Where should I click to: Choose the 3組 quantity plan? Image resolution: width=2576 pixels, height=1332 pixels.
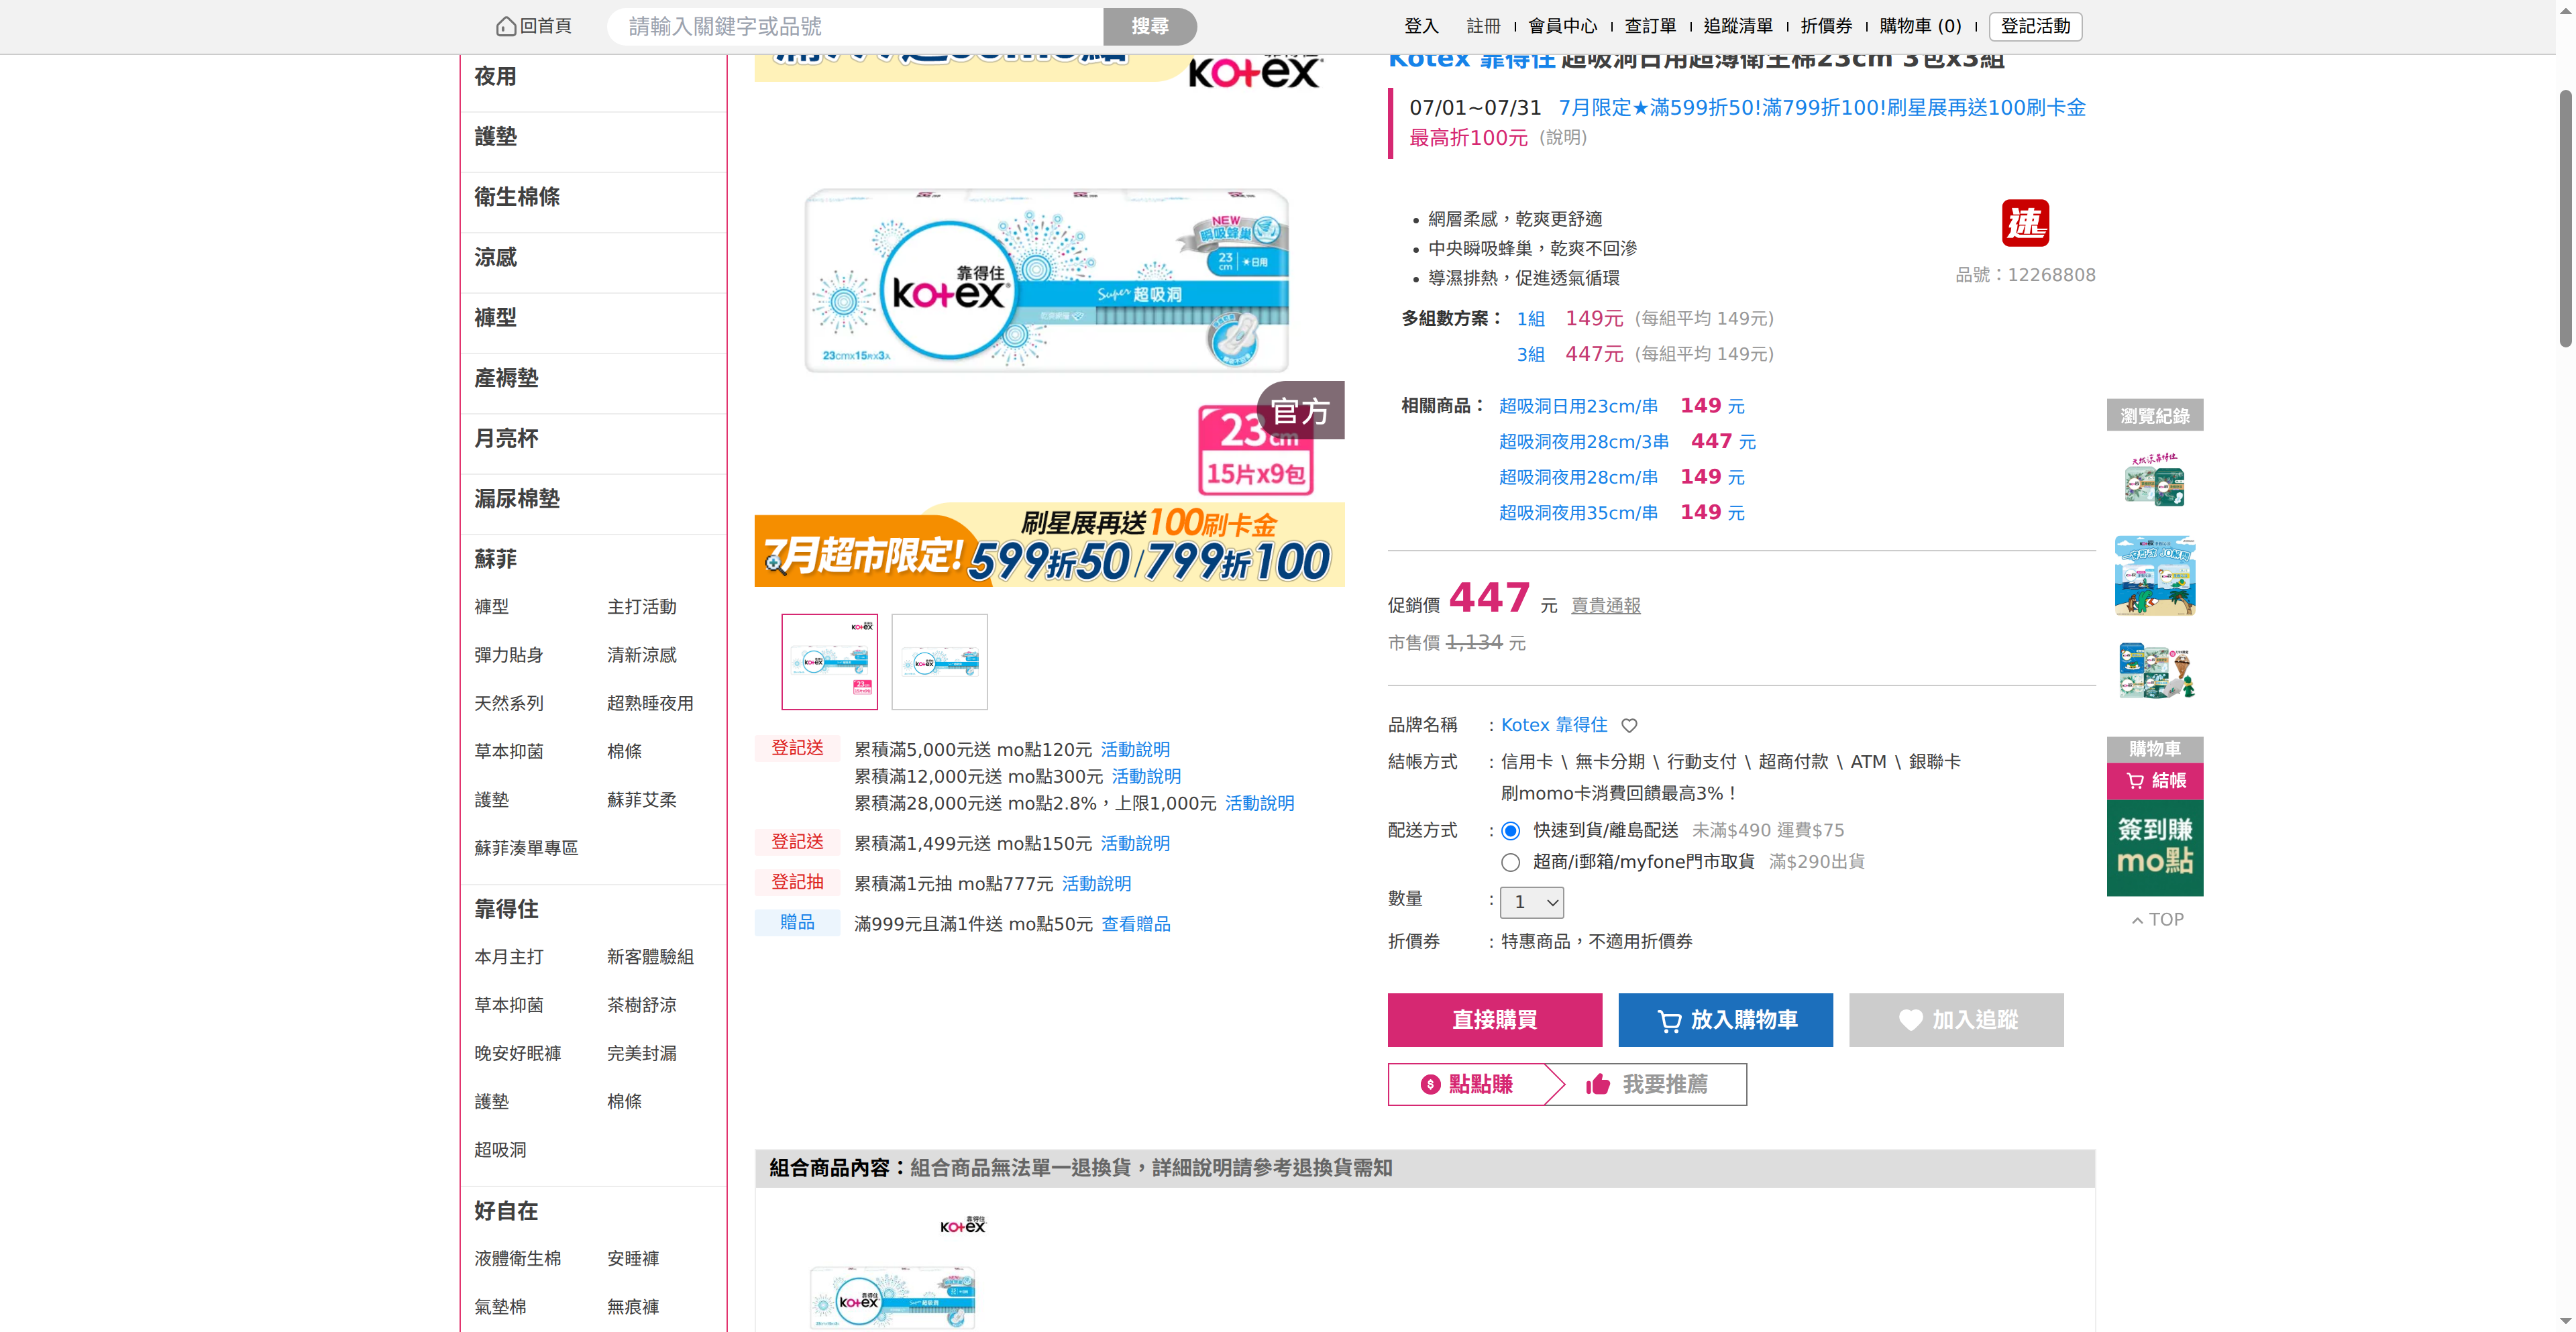point(1531,355)
